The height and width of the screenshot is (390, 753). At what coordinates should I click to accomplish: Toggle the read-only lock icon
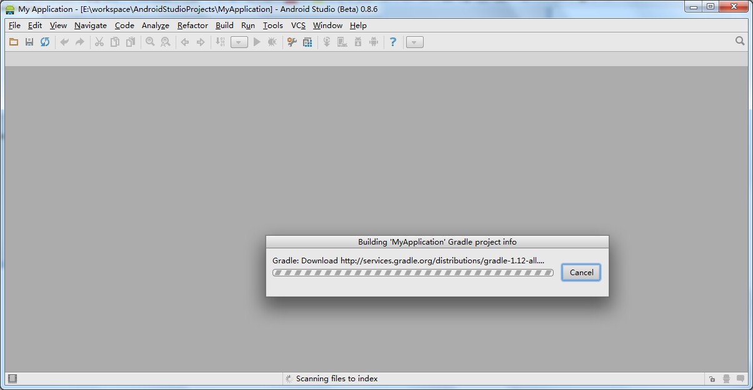(712, 379)
